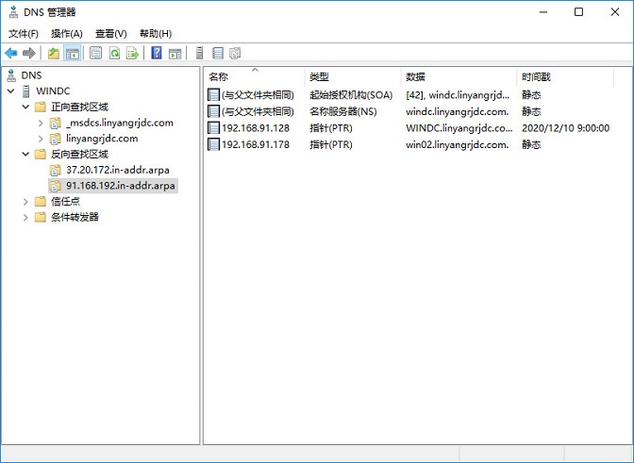The image size is (634, 463).
Task: Open the Properties toolbar icon
Action: coord(96,53)
